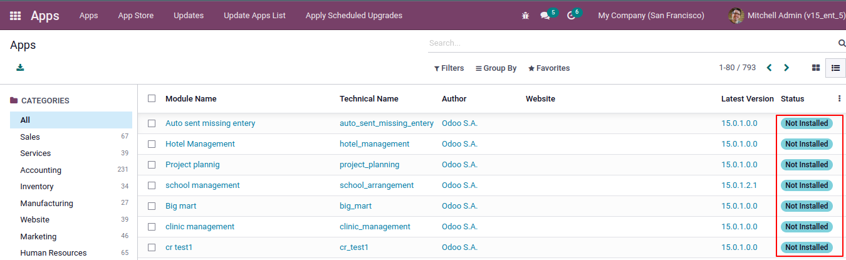846x260 pixels.
Task: Select the Big mart row checkbox
Action: coord(152,206)
